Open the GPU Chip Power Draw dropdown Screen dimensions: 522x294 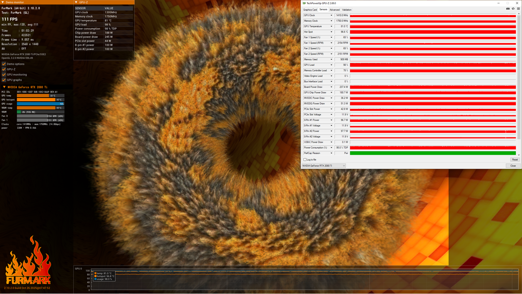click(331, 93)
